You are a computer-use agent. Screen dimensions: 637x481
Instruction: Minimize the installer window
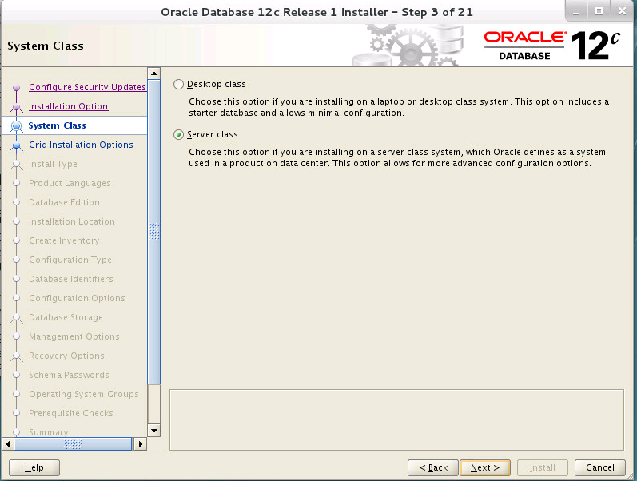(x=576, y=11)
